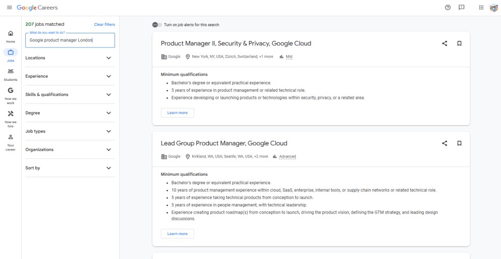The image size is (501, 259).
Task: Expand the Locations filter
Action: point(70,58)
